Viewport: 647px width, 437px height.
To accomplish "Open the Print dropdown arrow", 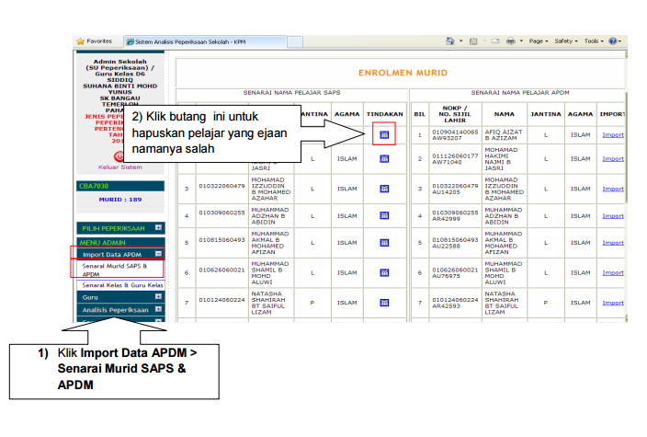I will coord(521,40).
